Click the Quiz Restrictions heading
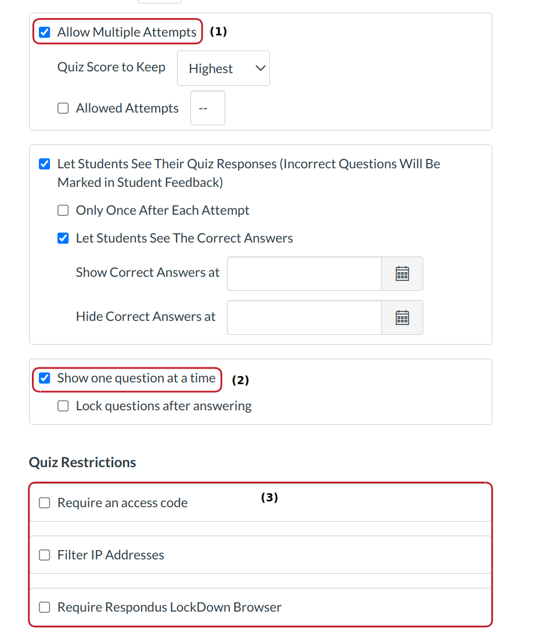The image size is (555, 636). 82,462
